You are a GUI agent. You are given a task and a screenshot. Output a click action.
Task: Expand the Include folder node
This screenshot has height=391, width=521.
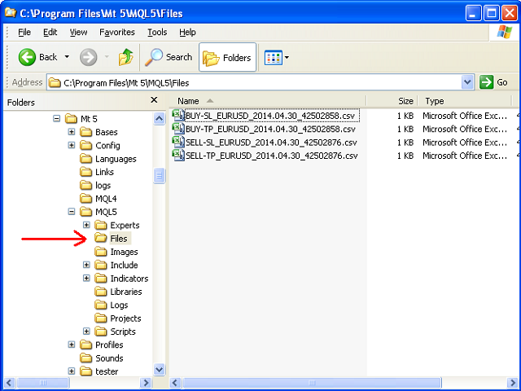pyautogui.click(x=86, y=265)
